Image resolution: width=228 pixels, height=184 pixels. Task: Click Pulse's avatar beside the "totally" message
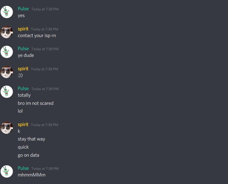7,92
